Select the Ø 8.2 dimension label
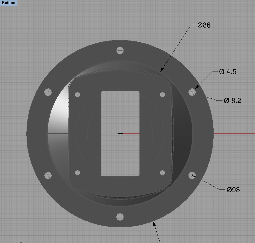This screenshot has height=243, width=255. (232, 101)
